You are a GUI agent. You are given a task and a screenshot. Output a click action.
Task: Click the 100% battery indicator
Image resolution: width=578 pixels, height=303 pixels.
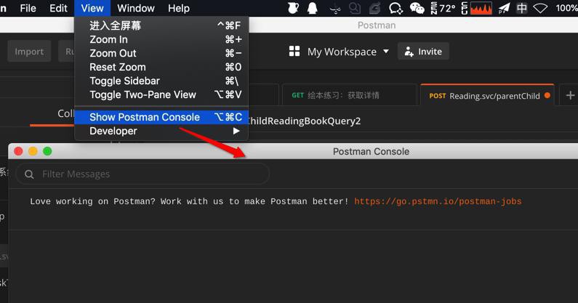pyautogui.click(x=566, y=8)
